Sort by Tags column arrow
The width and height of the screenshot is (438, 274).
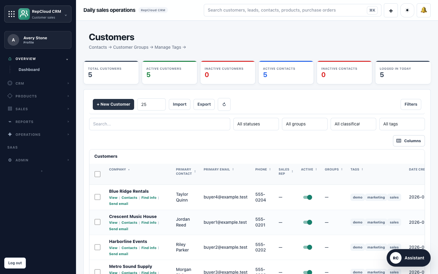[362, 170]
